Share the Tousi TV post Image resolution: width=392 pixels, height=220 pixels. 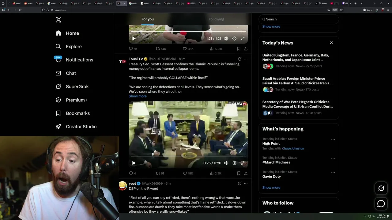[x=246, y=173]
